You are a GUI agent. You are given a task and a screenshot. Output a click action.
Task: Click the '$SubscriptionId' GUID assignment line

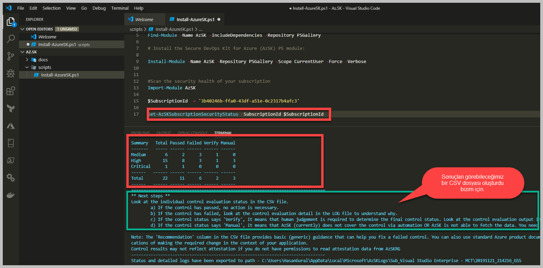(x=224, y=101)
